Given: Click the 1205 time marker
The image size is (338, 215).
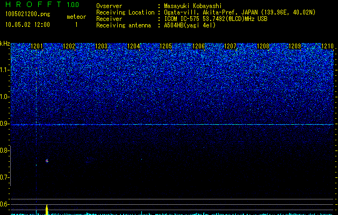Looking at the screenshot, I should 166,46.
